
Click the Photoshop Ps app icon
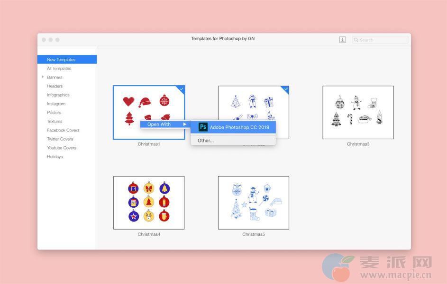click(x=203, y=127)
